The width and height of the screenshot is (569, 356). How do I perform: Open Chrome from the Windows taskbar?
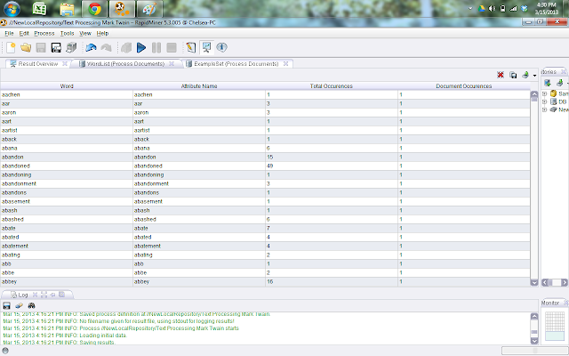point(94,9)
